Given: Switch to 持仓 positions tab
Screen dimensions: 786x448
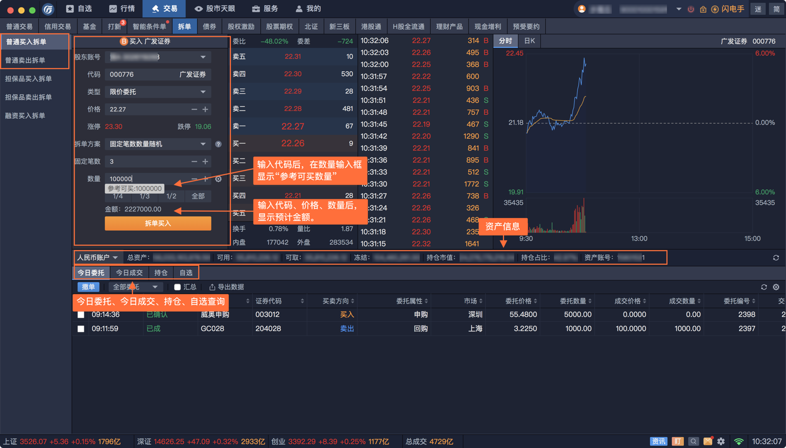Looking at the screenshot, I should 161,273.
